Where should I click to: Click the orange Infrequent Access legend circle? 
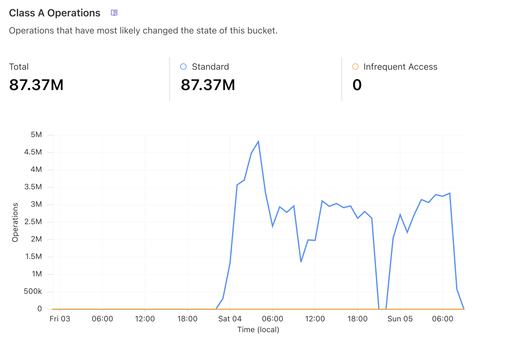(355, 67)
